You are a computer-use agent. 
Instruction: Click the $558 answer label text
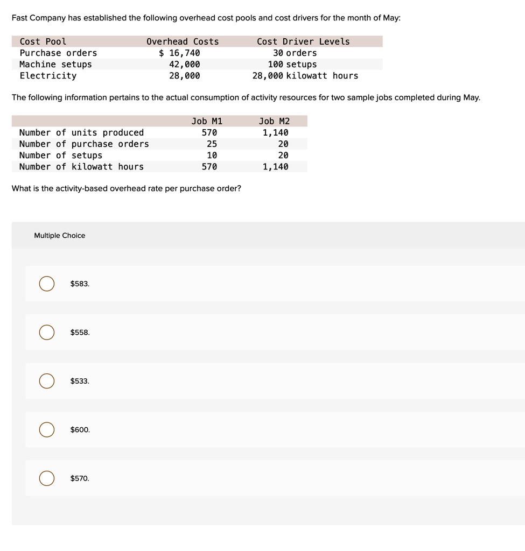coord(79,333)
